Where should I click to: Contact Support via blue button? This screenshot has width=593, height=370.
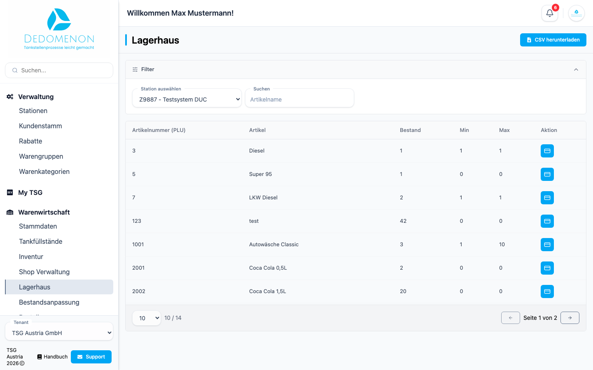coord(91,357)
